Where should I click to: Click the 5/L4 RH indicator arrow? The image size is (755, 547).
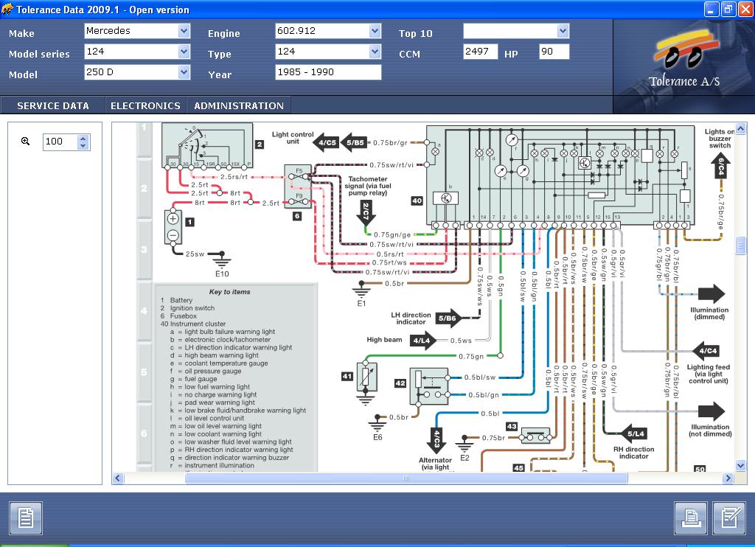tap(633, 433)
